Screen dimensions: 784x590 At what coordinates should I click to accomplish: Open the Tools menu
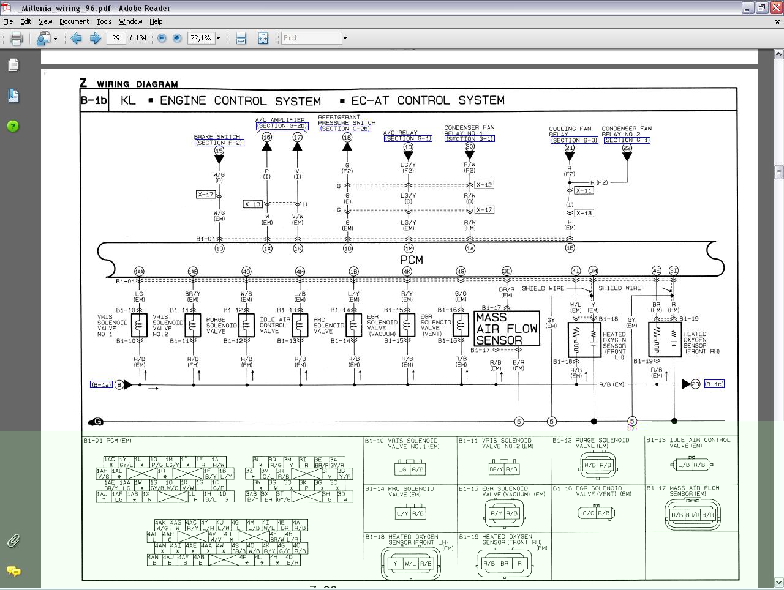[x=104, y=21]
